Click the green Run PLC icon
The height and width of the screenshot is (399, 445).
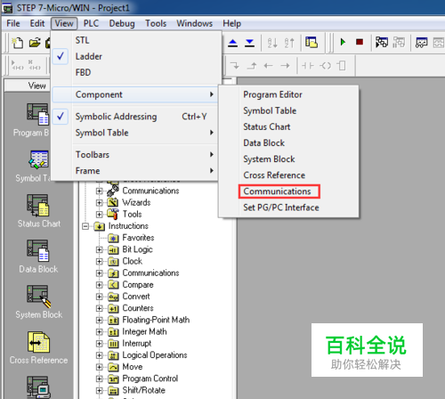343,42
